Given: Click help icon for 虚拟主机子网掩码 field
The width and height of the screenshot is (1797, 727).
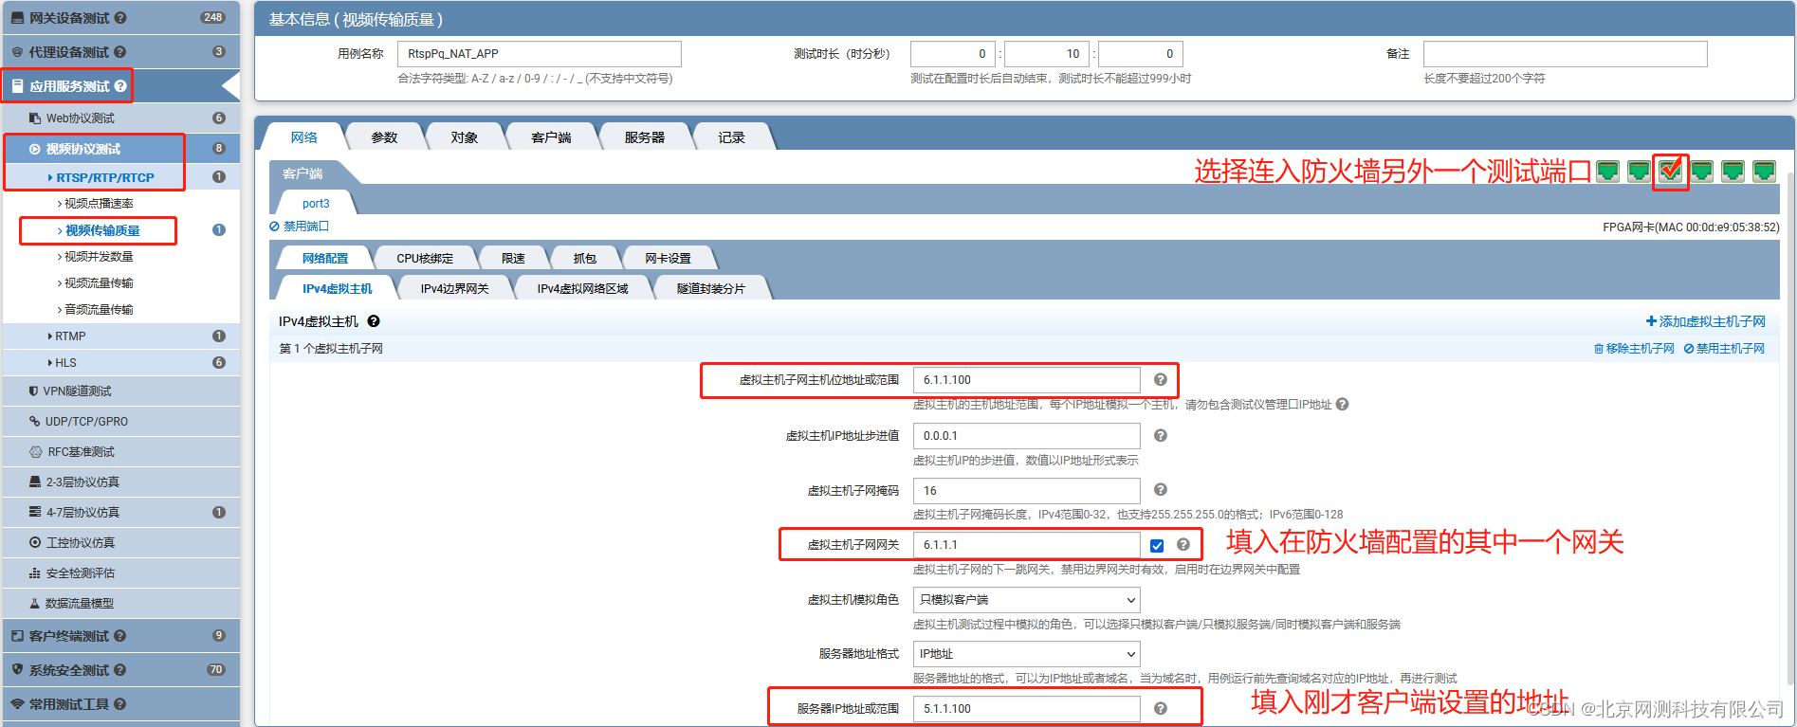Looking at the screenshot, I should [1160, 489].
